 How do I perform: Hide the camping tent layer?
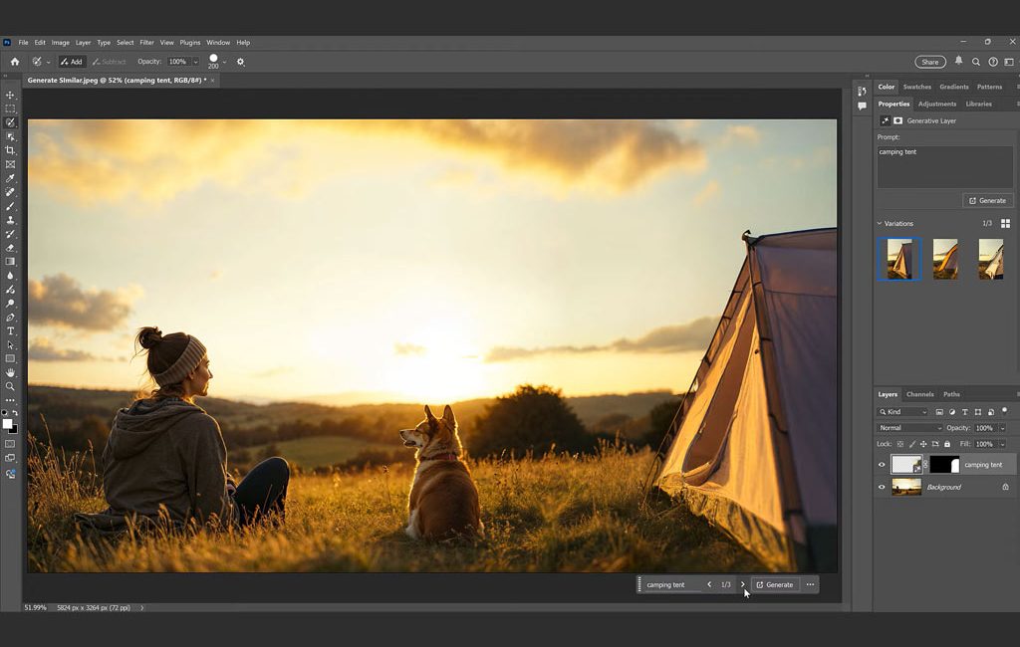coord(882,465)
